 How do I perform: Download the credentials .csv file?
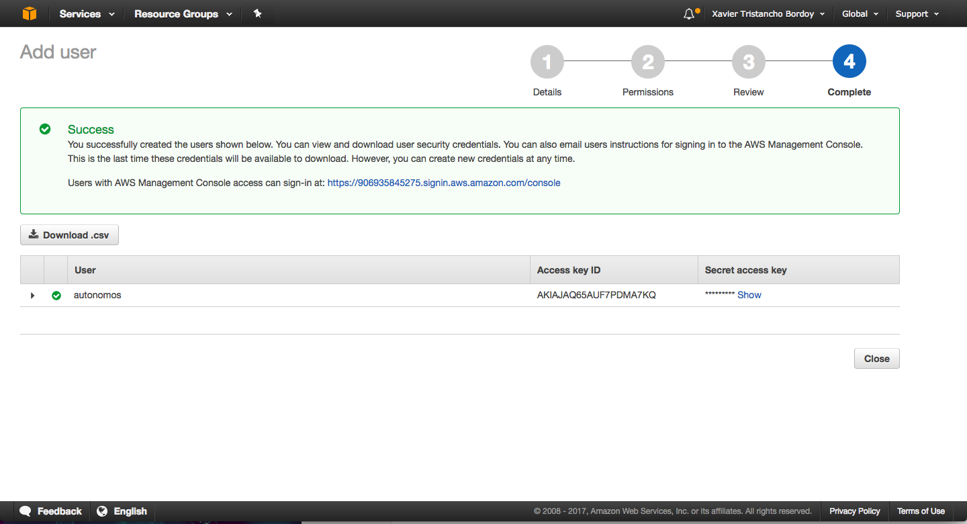pos(69,235)
